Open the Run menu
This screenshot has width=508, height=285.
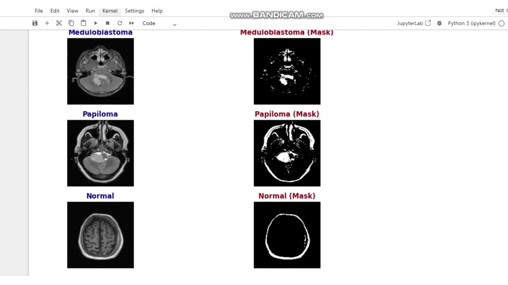(x=90, y=11)
